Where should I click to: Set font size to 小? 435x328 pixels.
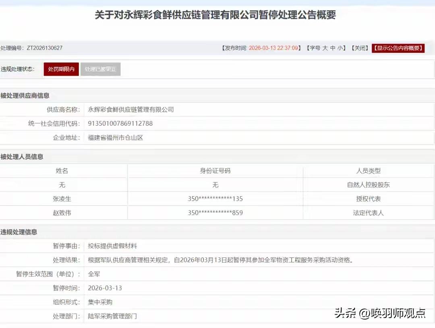tap(340, 48)
